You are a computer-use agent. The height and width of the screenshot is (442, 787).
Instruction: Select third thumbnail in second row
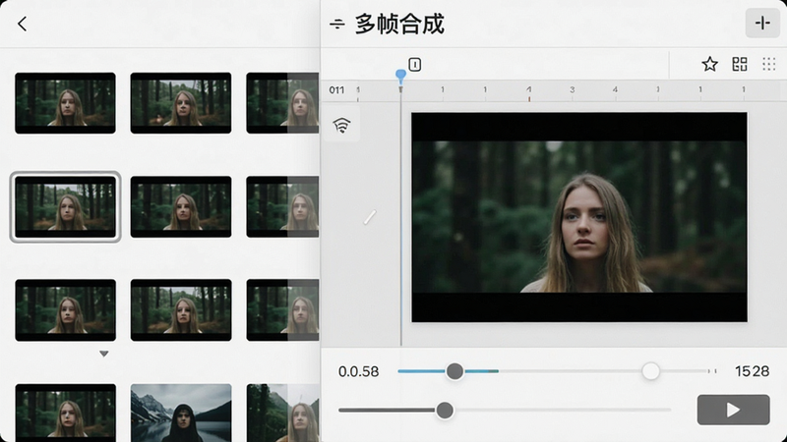(x=282, y=206)
